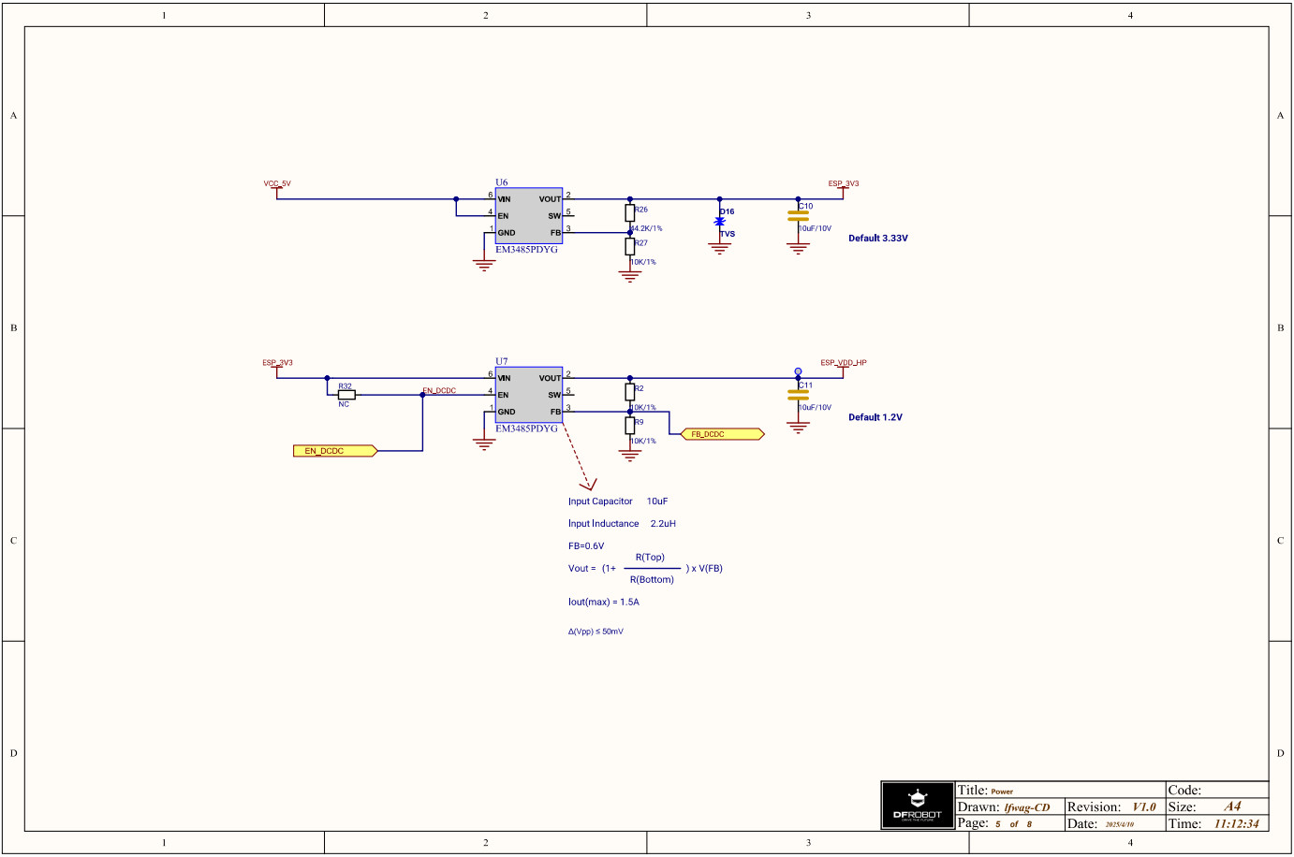The height and width of the screenshot is (857, 1294).
Task: Select ground symbol below C10
Action: 798,248
